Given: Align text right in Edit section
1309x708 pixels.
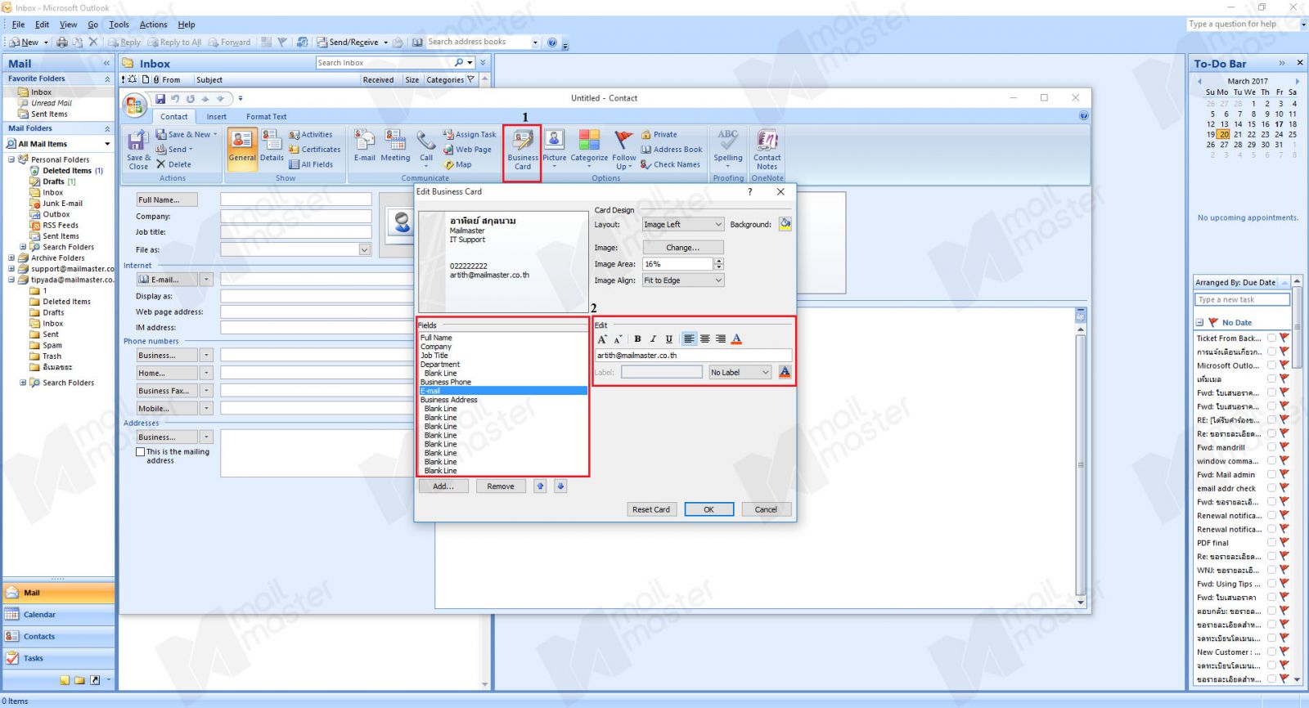Looking at the screenshot, I should pos(720,339).
